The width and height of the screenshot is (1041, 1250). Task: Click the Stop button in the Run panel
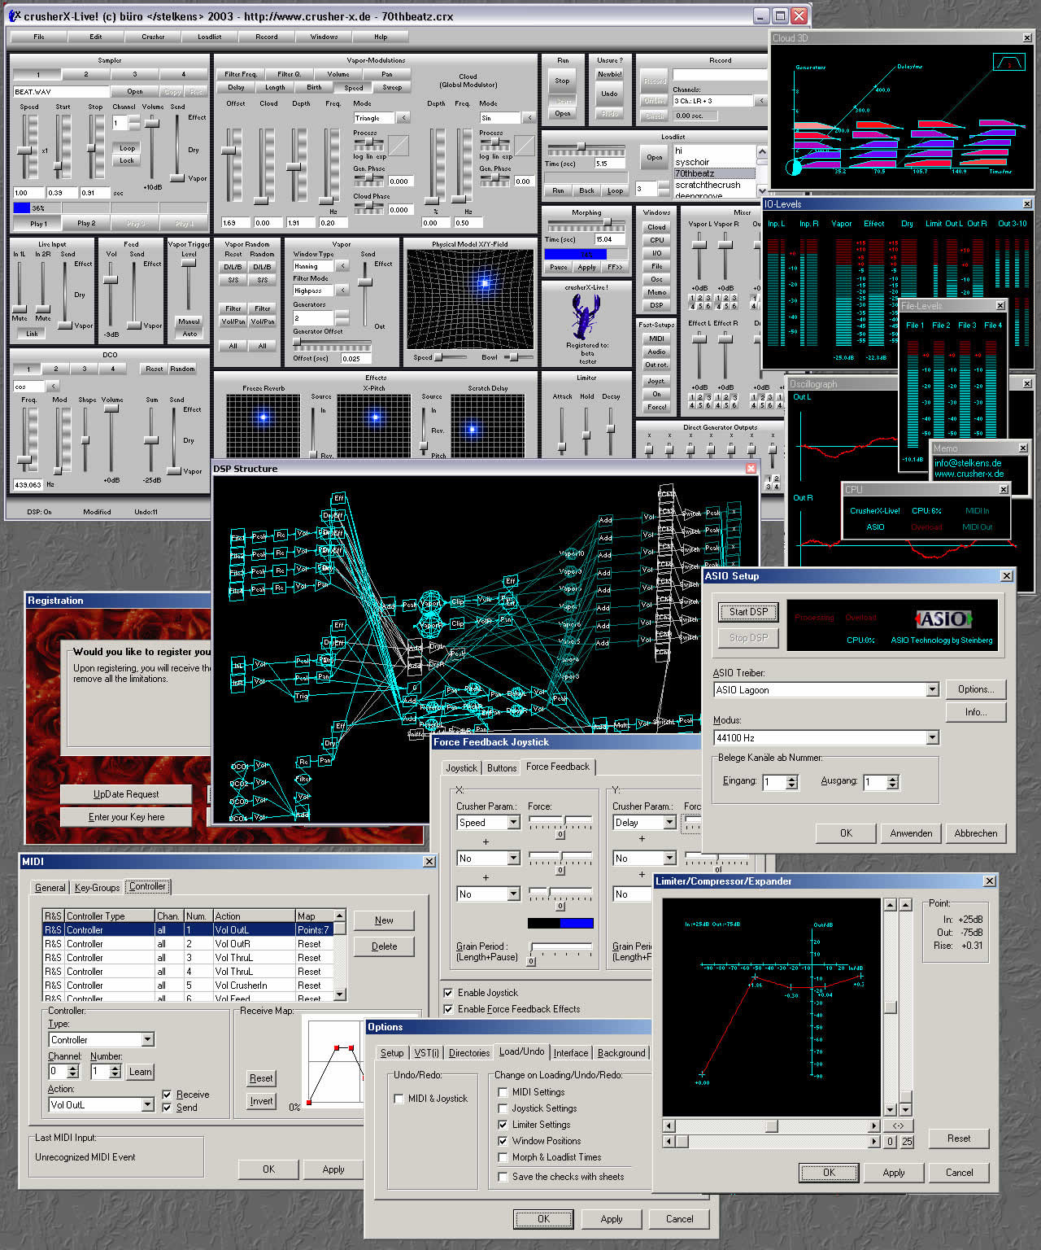click(562, 81)
